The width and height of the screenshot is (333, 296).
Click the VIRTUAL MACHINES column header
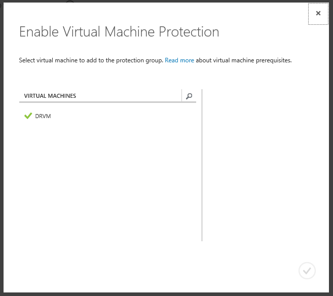(50, 96)
